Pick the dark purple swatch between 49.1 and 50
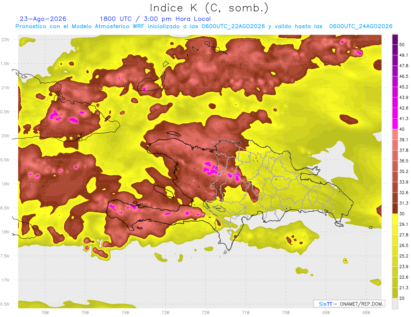The width and height of the screenshot is (411, 317). coord(395,50)
